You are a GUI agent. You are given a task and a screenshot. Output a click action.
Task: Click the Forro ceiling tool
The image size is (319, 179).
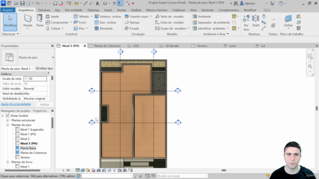pyautogui.click(x=80, y=22)
